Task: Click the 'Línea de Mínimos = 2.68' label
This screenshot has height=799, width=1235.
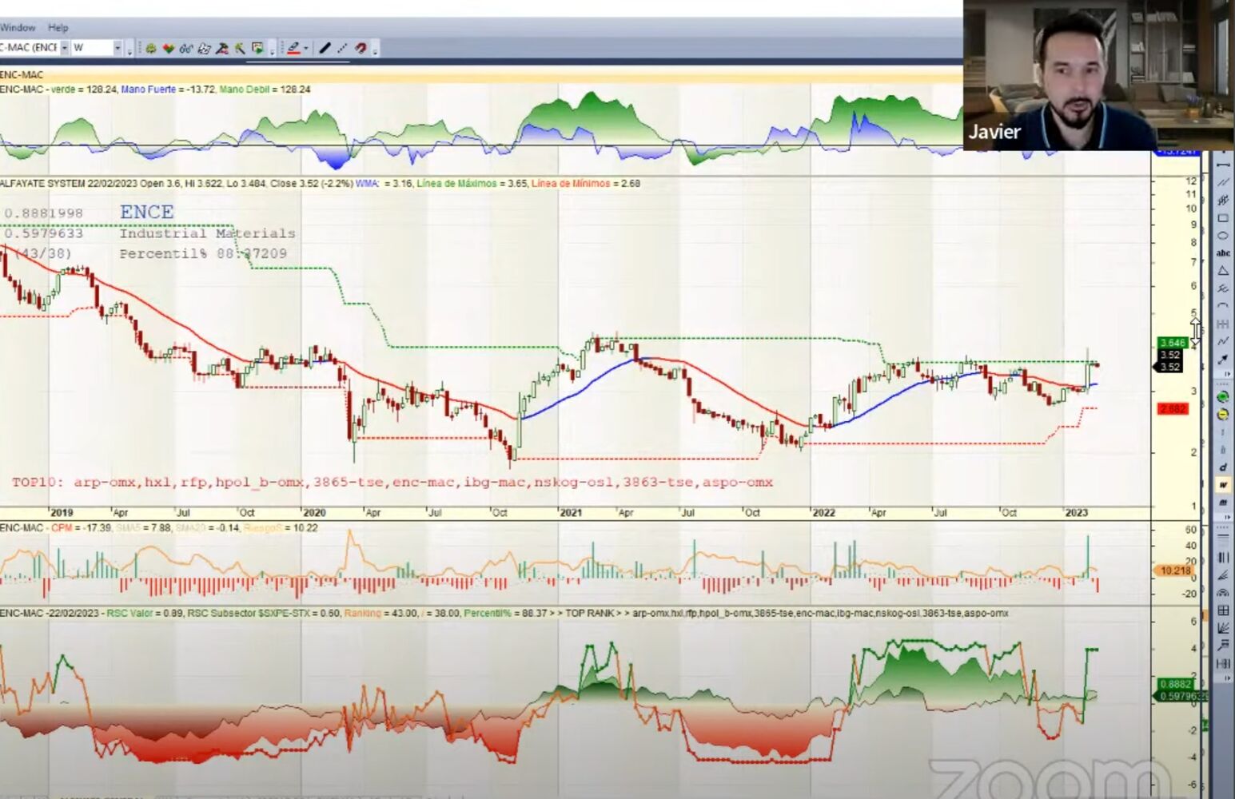Action: 585,184
